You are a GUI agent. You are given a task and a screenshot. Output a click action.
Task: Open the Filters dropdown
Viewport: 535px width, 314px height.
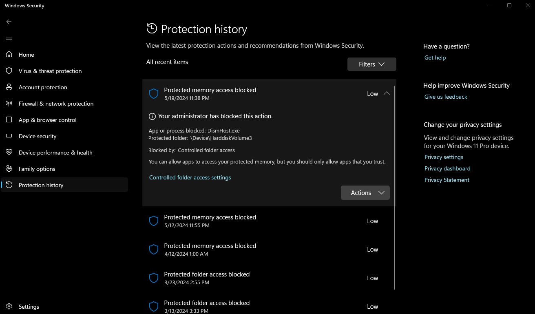click(371, 64)
